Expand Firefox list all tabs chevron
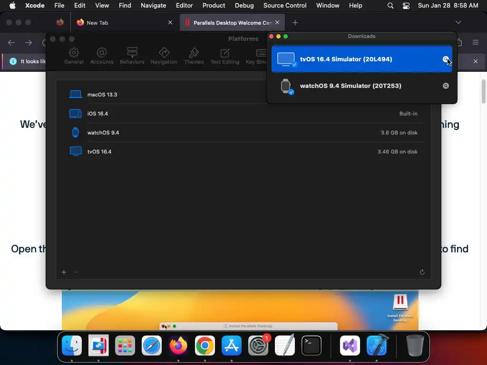 point(458,22)
